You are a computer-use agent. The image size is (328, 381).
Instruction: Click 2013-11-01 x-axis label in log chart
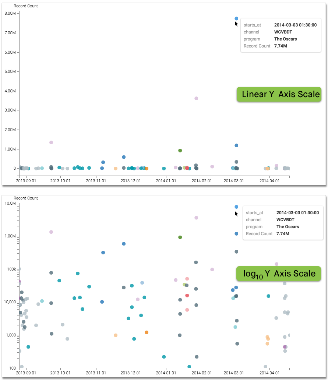tap(96, 373)
